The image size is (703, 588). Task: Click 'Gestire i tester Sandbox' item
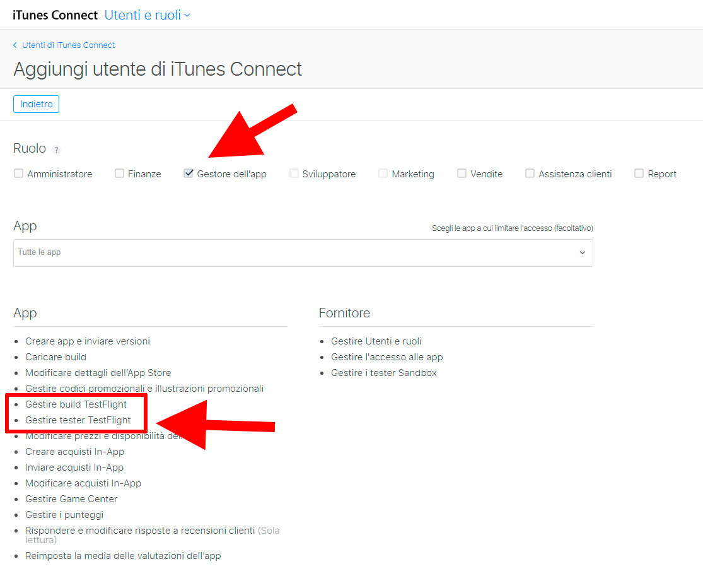384,373
